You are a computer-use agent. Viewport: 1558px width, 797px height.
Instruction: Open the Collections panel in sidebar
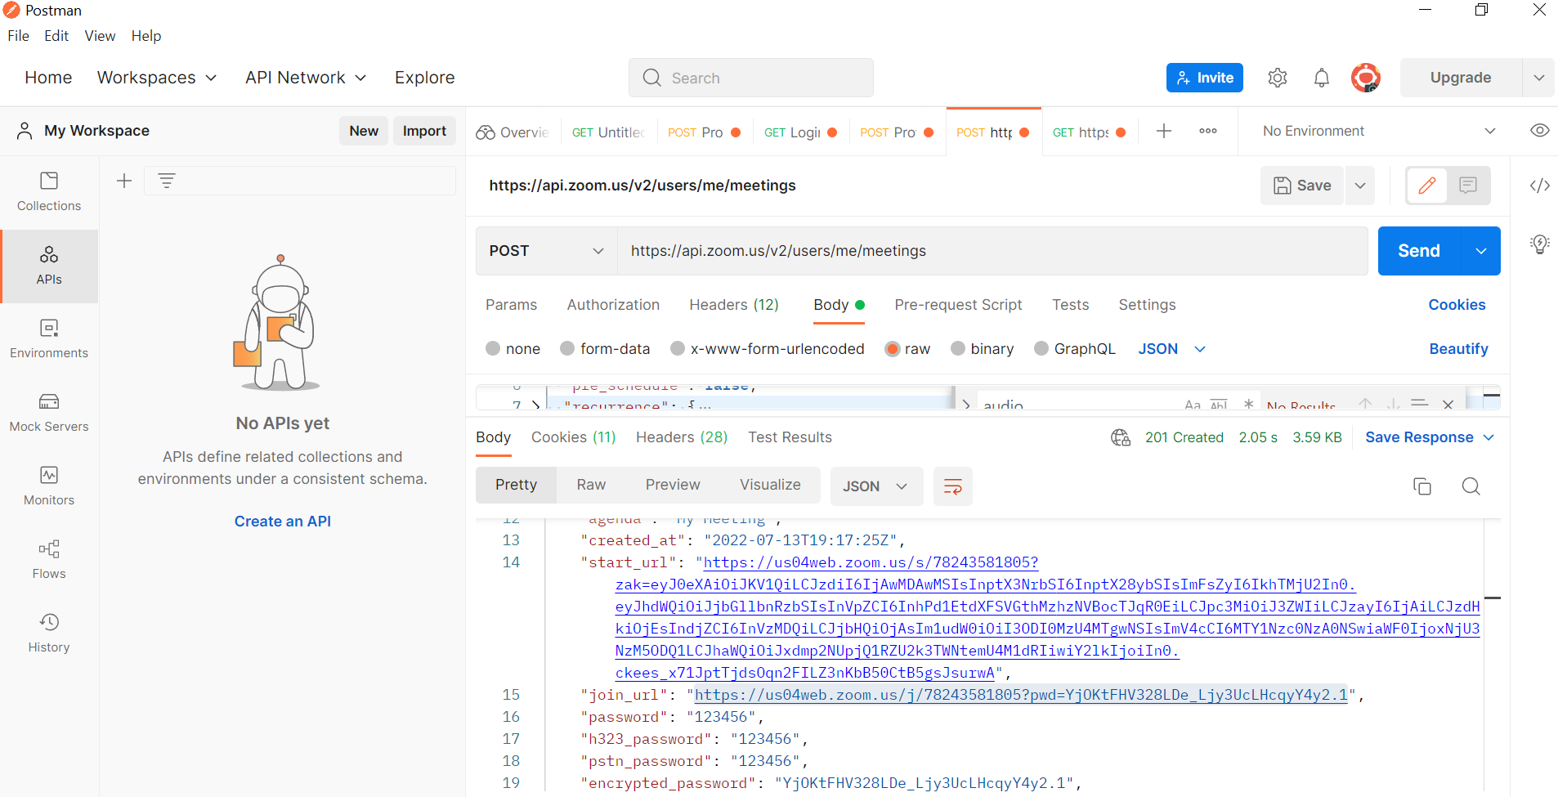pos(48,191)
